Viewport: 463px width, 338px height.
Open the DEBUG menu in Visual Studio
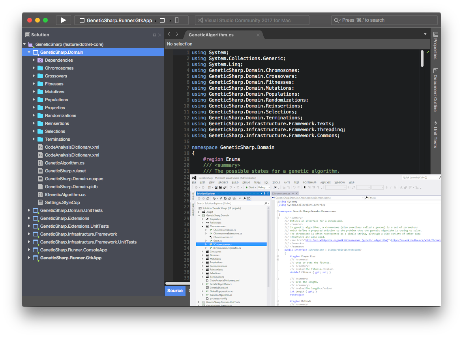pyautogui.click(x=246, y=183)
